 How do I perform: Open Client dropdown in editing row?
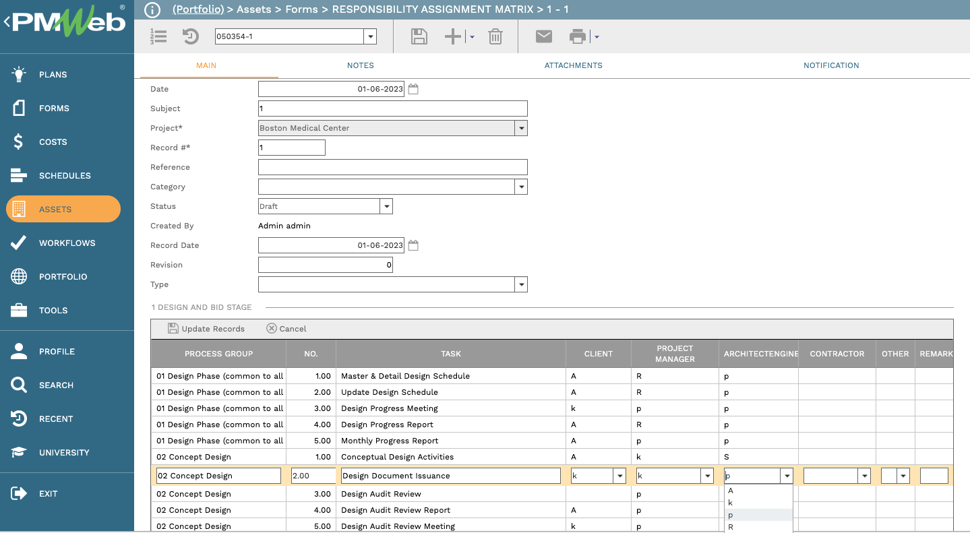(x=619, y=476)
